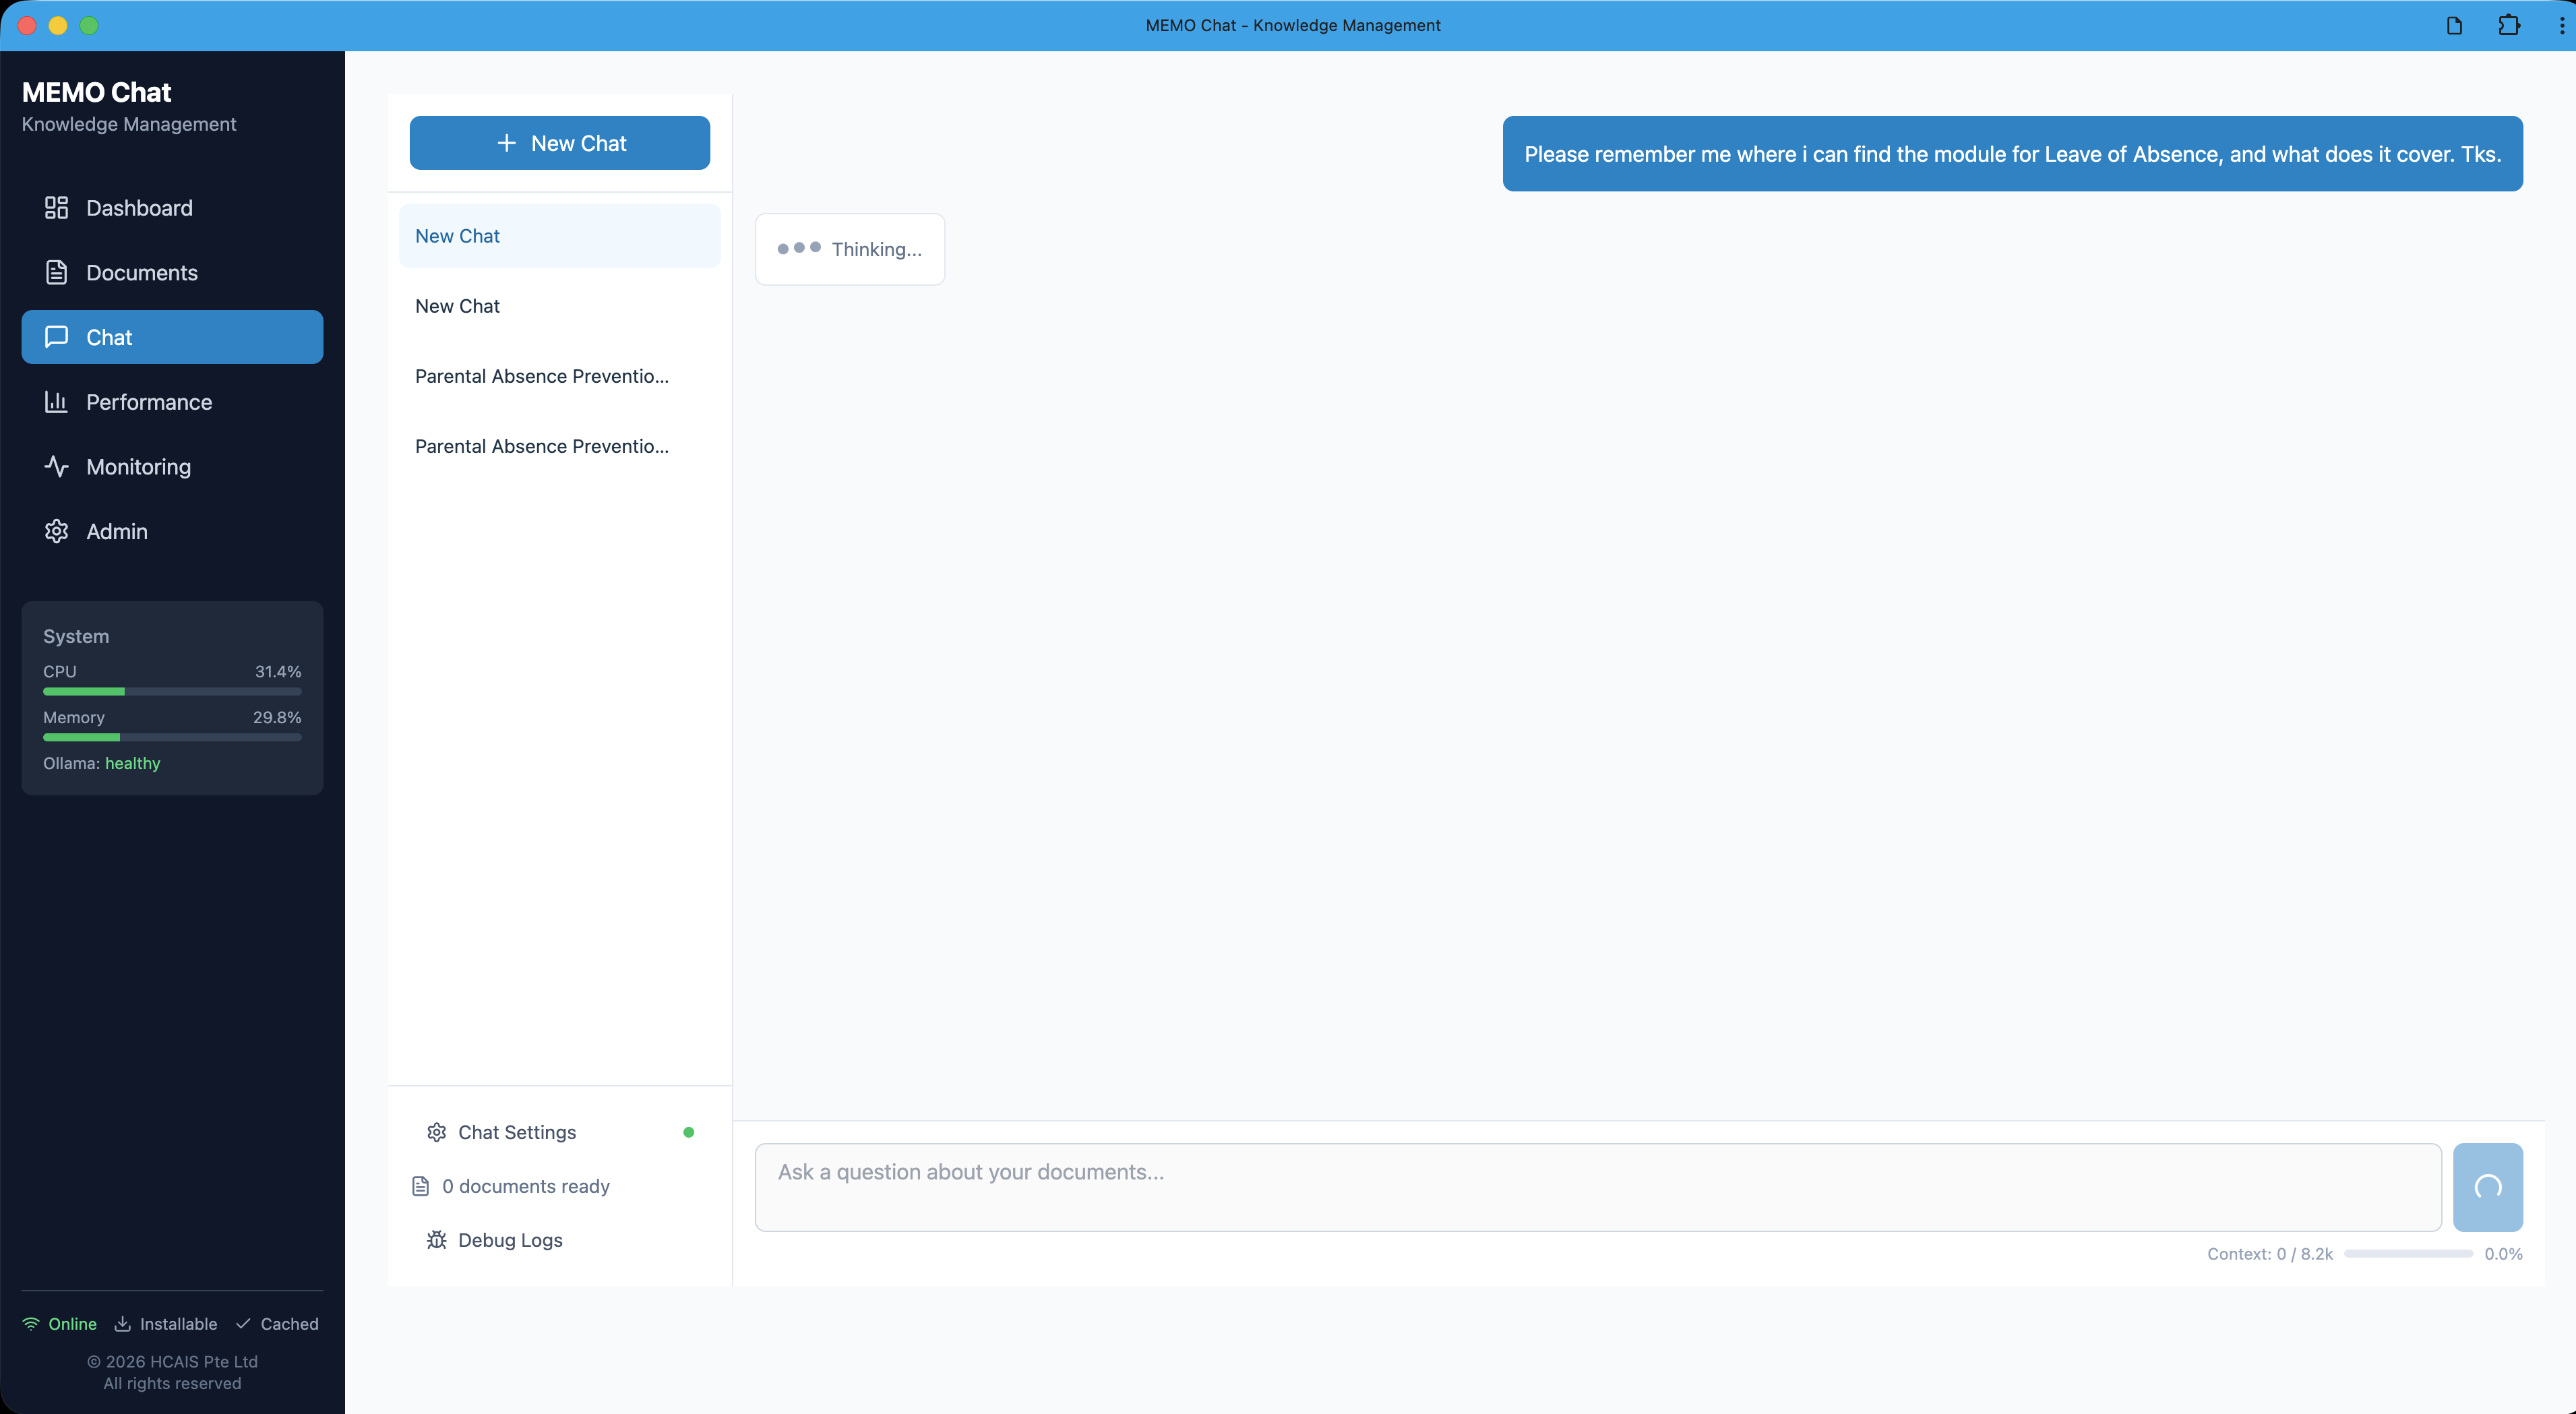Expand the Installable status option
The width and height of the screenshot is (2576, 1414).
pyautogui.click(x=166, y=1323)
